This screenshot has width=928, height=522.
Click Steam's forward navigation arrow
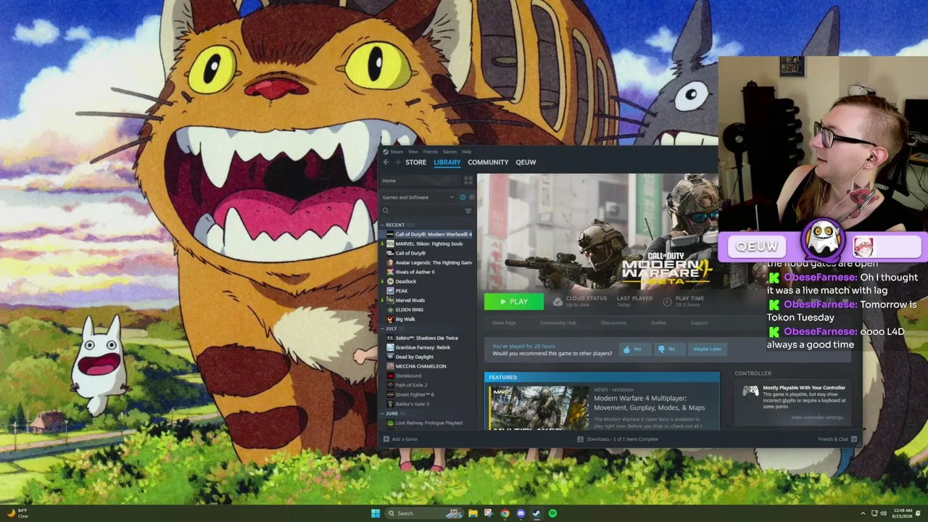(397, 162)
